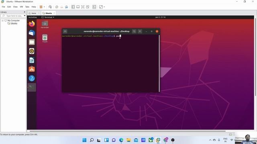Click the microphone icon in system tray

coord(219,140)
